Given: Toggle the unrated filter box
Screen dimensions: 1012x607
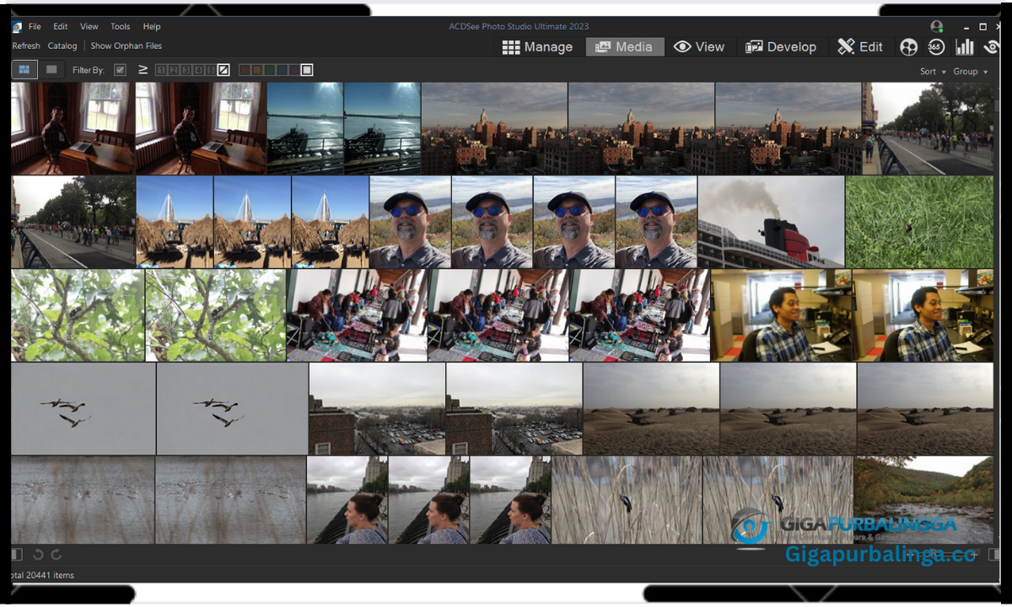Looking at the screenshot, I should click(223, 70).
